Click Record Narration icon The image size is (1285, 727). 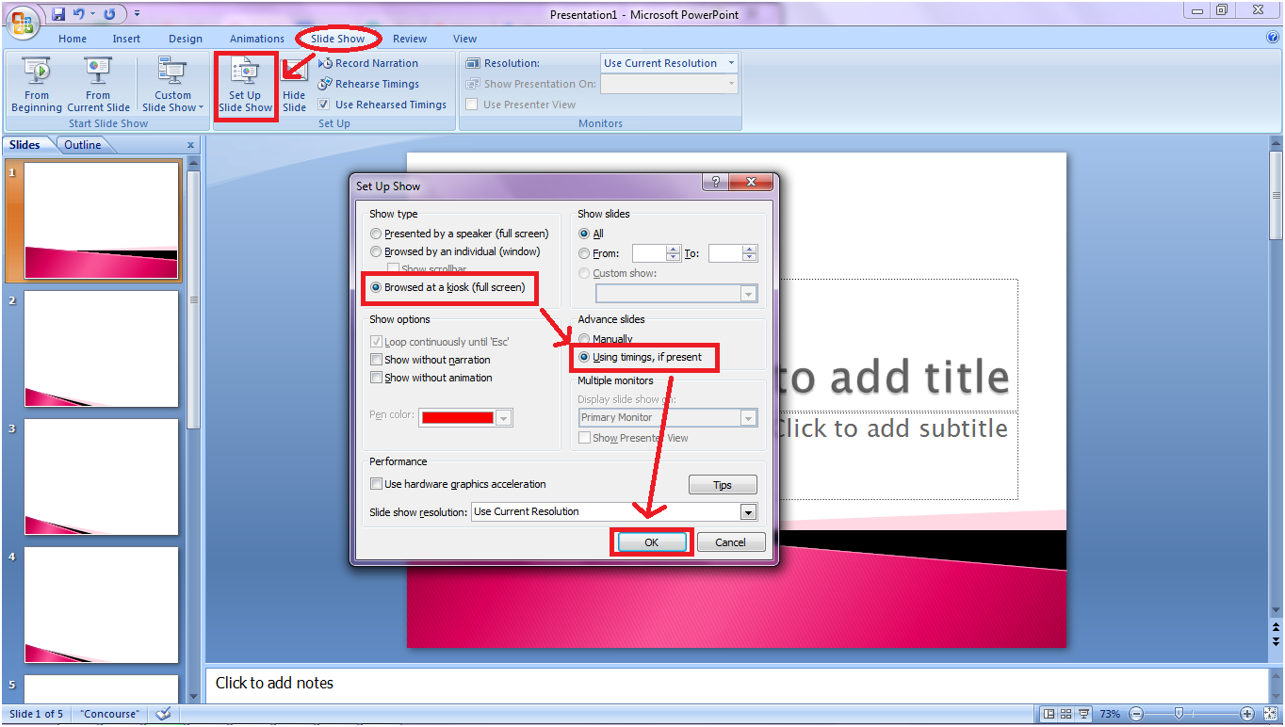(x=325, y=63)
